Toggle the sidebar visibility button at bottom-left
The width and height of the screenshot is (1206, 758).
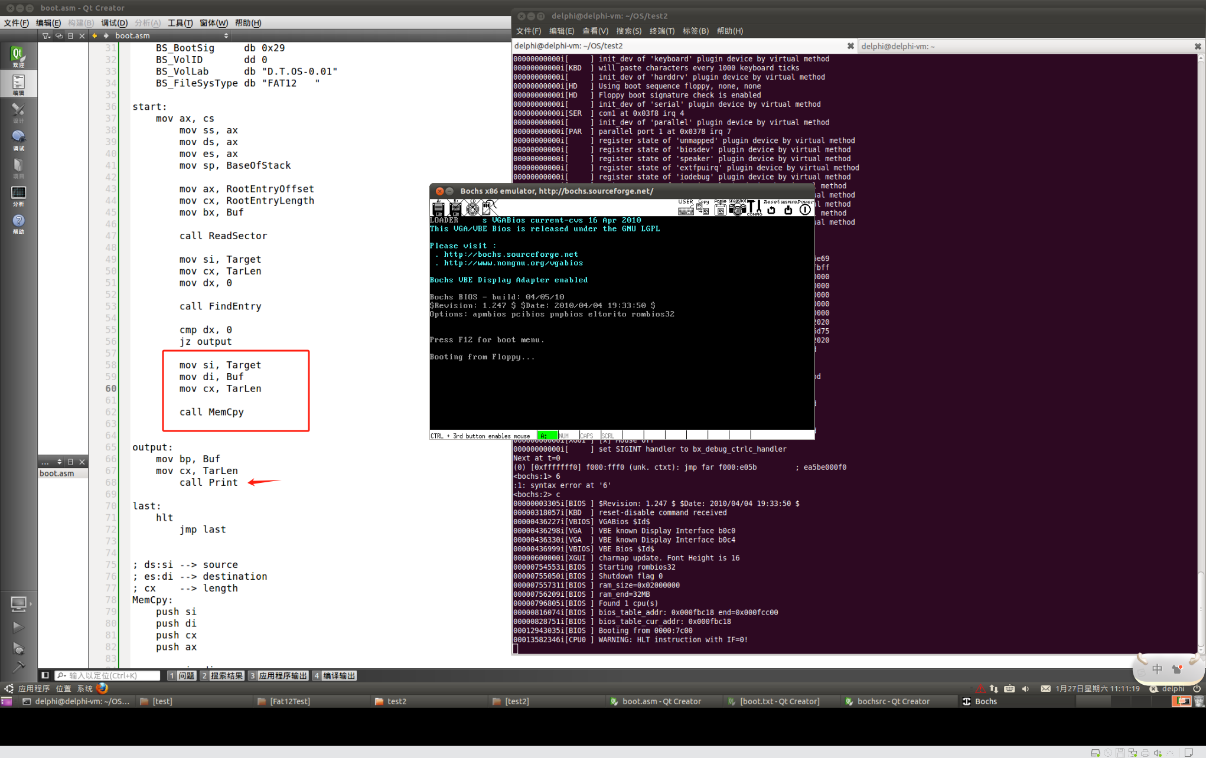[45, 675]
